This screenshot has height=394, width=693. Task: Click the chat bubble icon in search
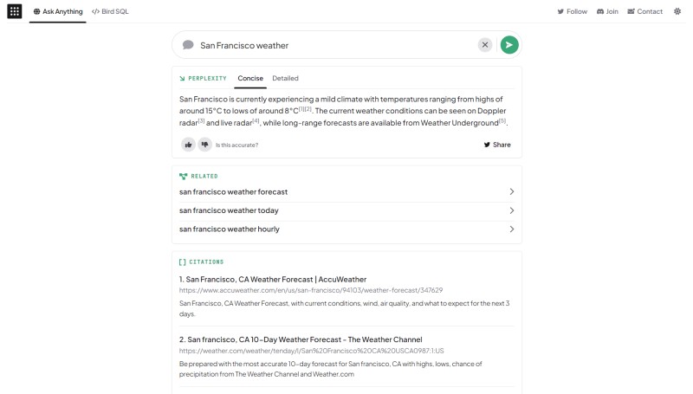[x=188, y=45]
